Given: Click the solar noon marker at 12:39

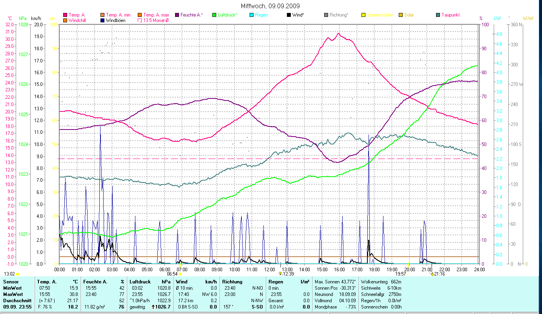Looking at the screenshot, I should pos(280,274).
